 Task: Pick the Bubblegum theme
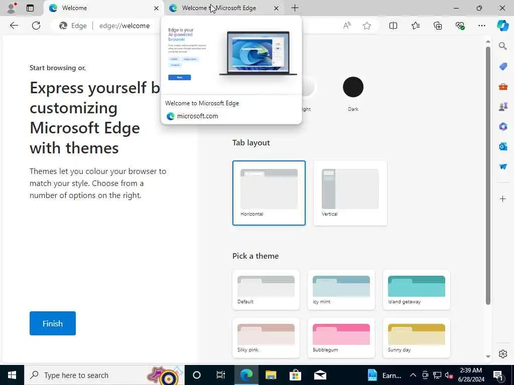coord(341,338)
